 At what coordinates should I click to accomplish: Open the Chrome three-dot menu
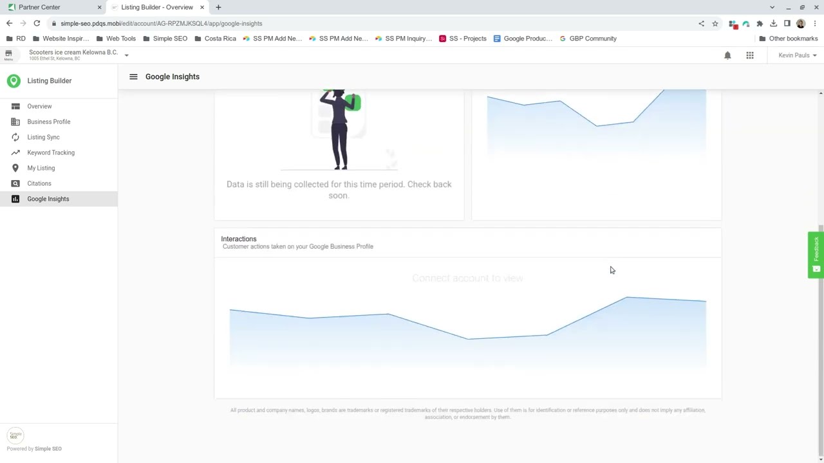[x=815, y=24]
